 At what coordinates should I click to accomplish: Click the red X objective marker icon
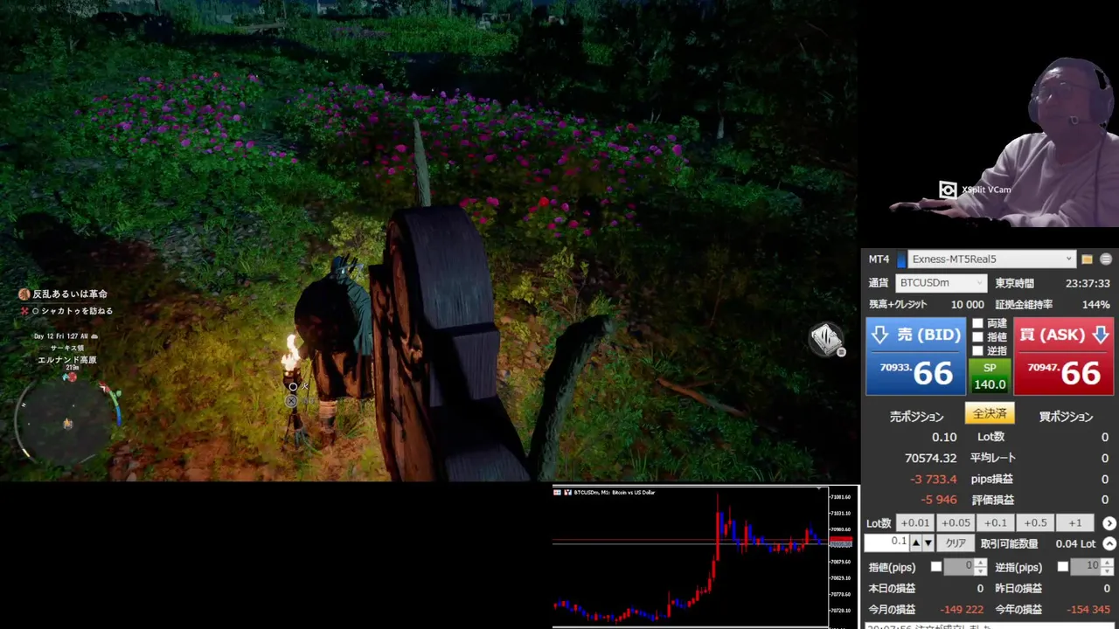[24, 311]
